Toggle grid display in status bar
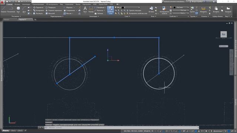This screenshot has height=133, width=237. point(153,131)
